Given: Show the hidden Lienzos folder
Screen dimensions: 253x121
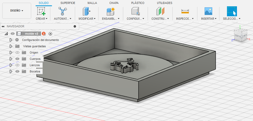Looking at the screenshot, I should (x=17, y=65).
